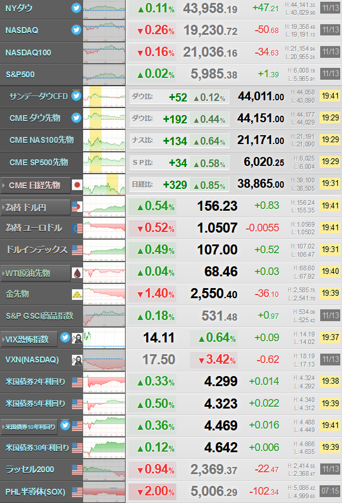Click the US flag icon next to 米国債券5年利回り
Image resolution: width=342 pixels, height=503 pixels.
[x=77, y=404]
